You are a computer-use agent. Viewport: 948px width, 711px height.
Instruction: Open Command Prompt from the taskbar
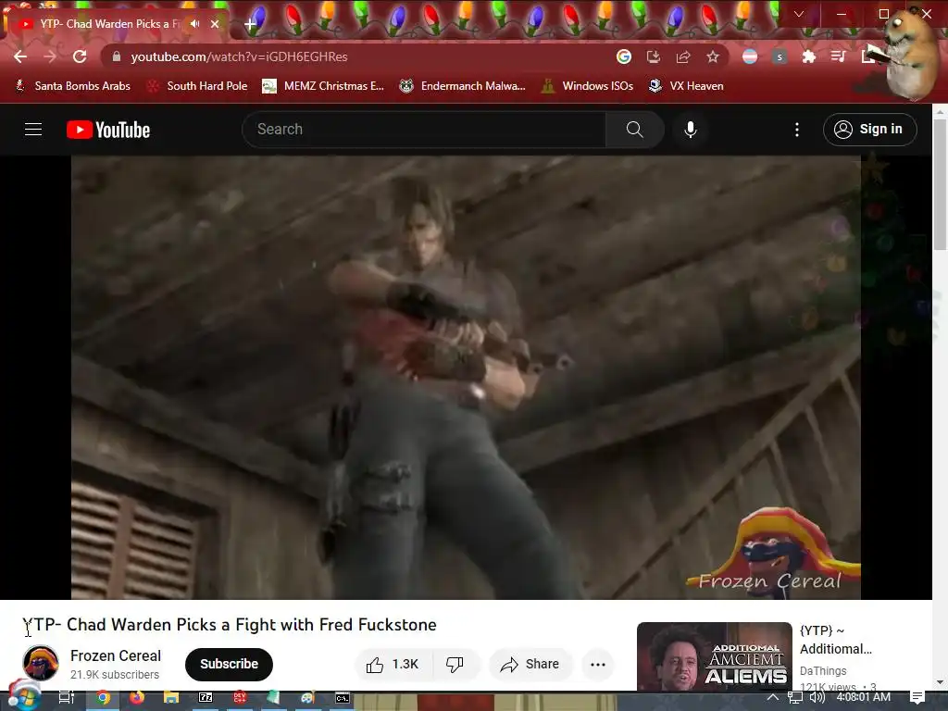(343, 698)
